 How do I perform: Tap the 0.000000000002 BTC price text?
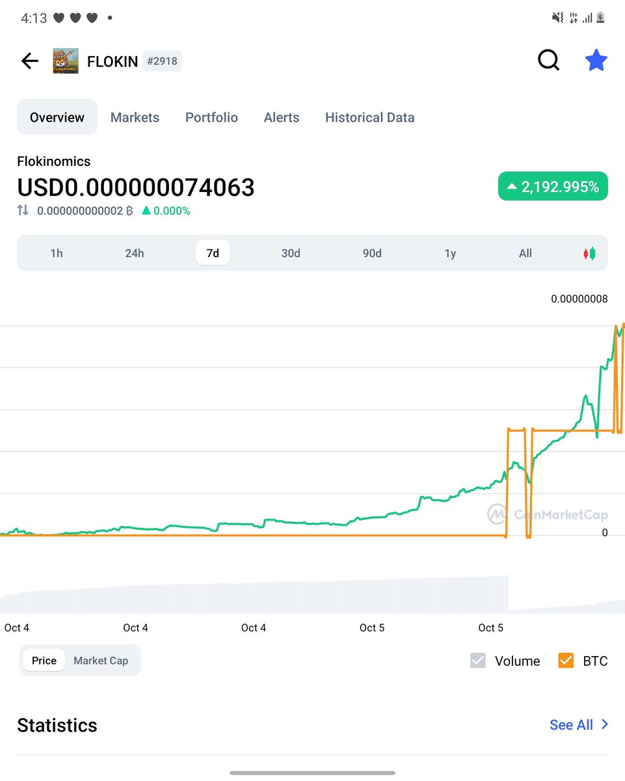point(85,211)
